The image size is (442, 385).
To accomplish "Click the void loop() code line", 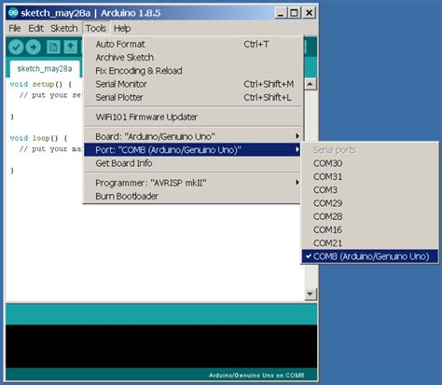I will pos(38,138).
